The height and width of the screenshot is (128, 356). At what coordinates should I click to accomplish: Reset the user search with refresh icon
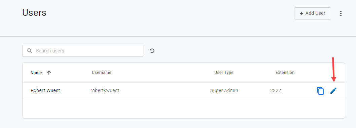coord(152,51)
